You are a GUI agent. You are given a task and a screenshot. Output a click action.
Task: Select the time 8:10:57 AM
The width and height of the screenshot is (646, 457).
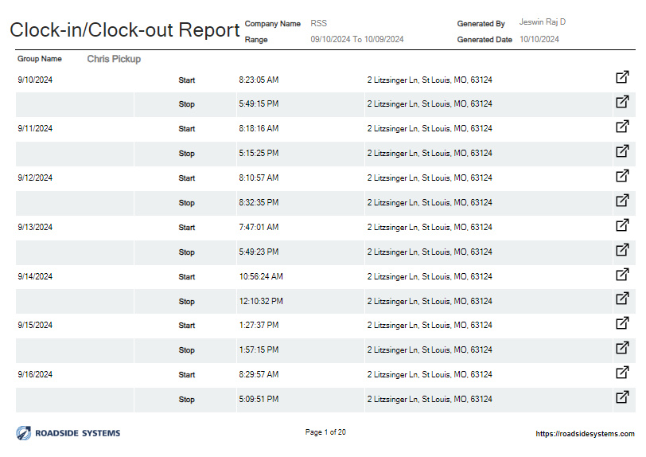(259, 178)
